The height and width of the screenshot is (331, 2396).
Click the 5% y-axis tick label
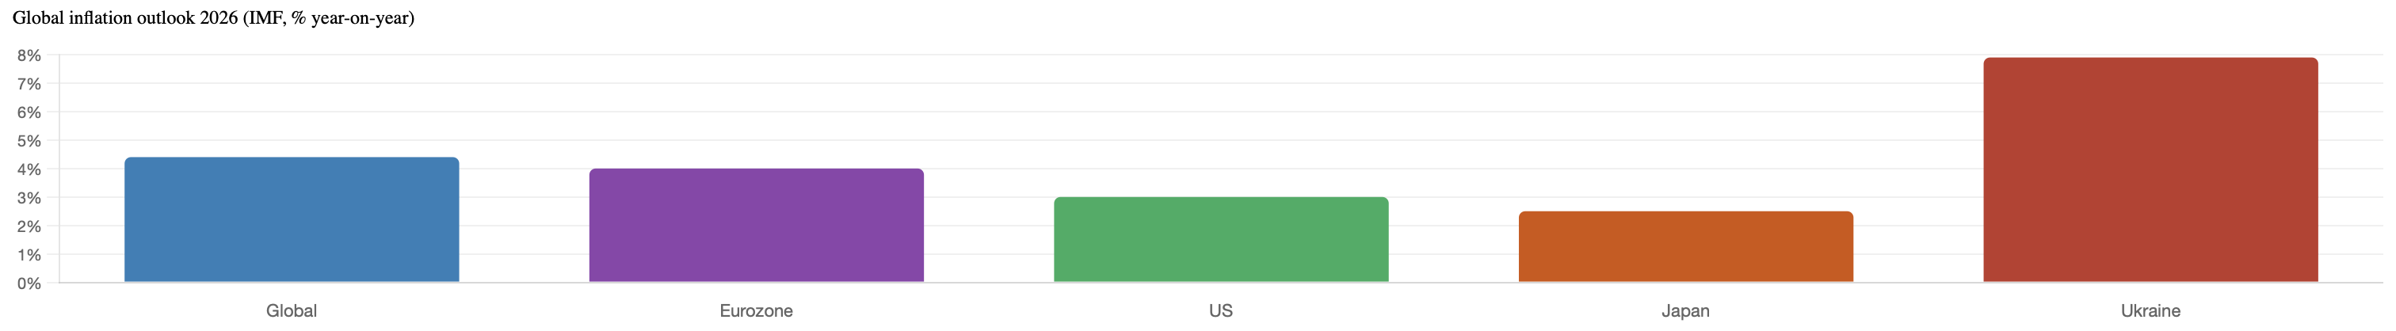click(29, 141)
